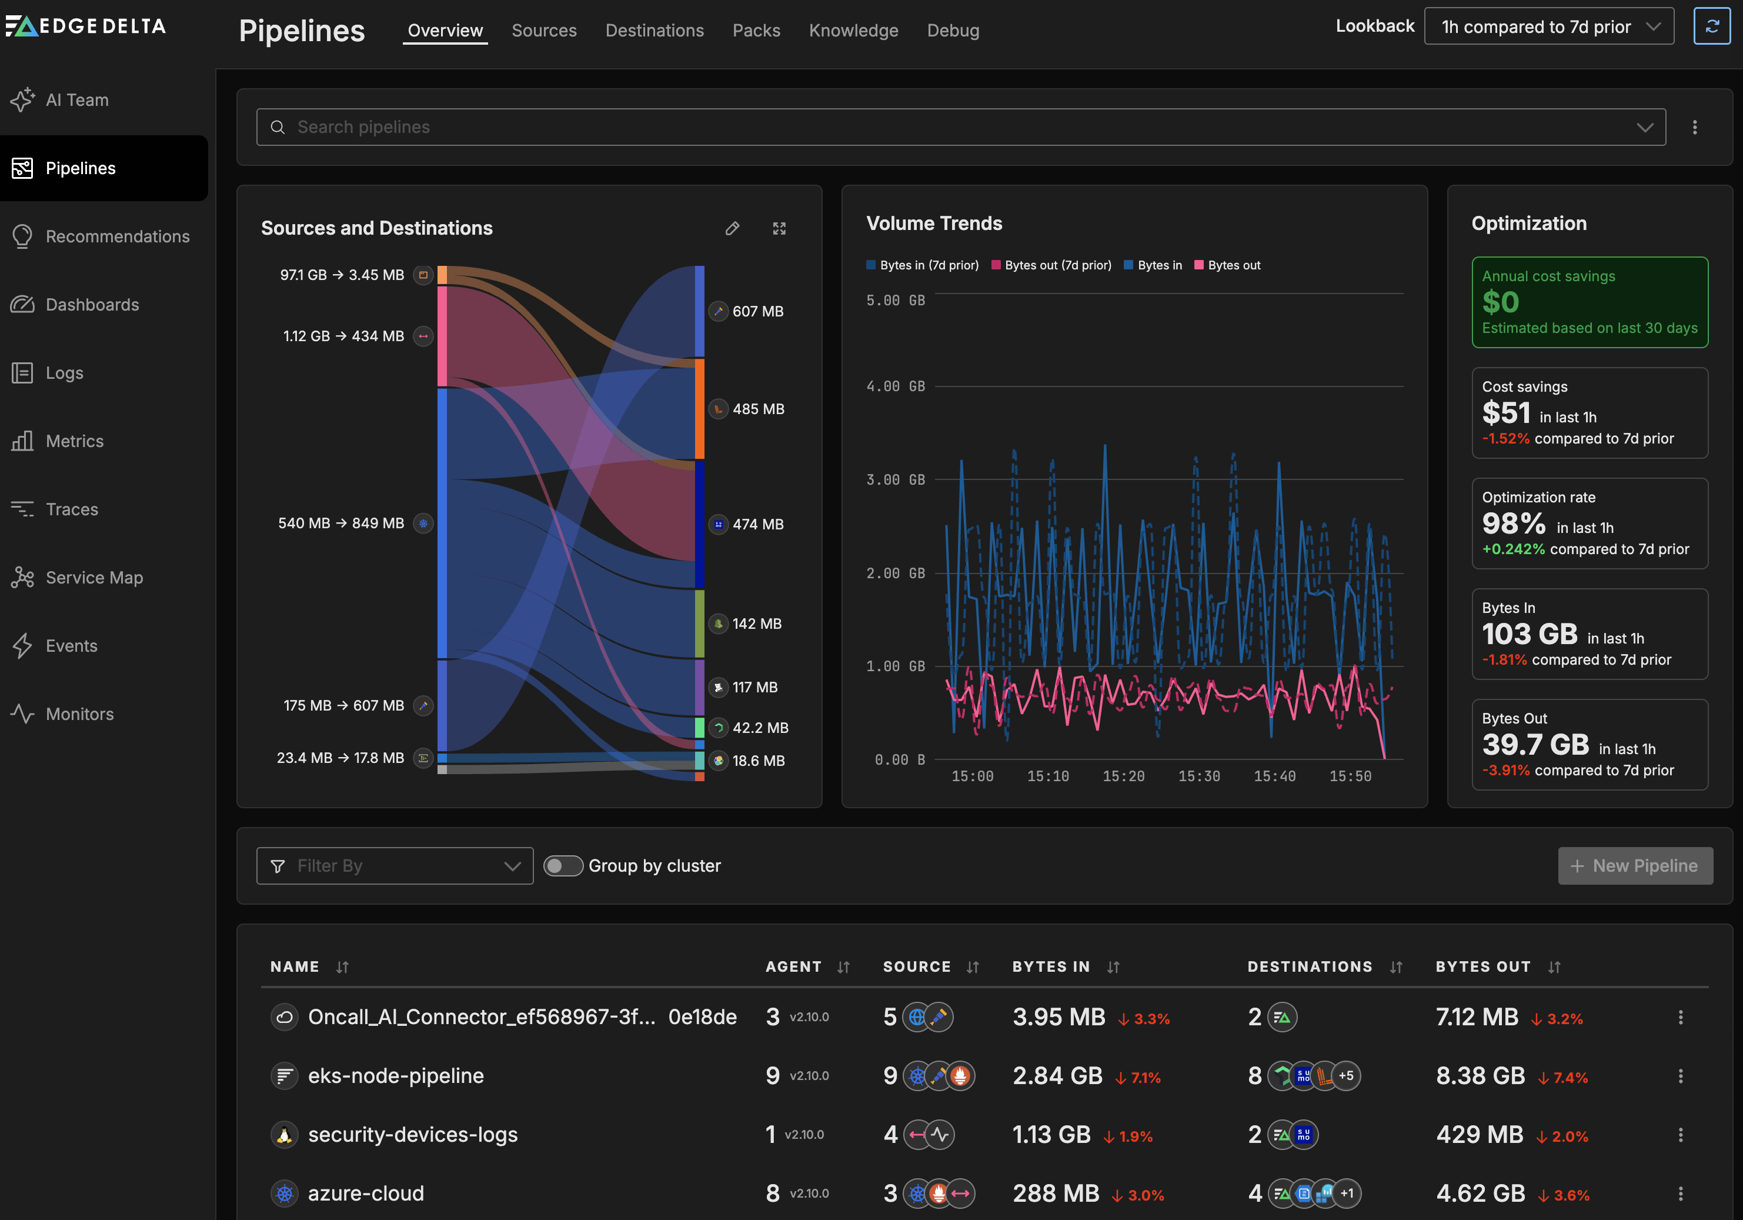Toggle the Bytes out legend entry
The height and width of the screenshot is (1220, 1743).
pos(1227,265)
